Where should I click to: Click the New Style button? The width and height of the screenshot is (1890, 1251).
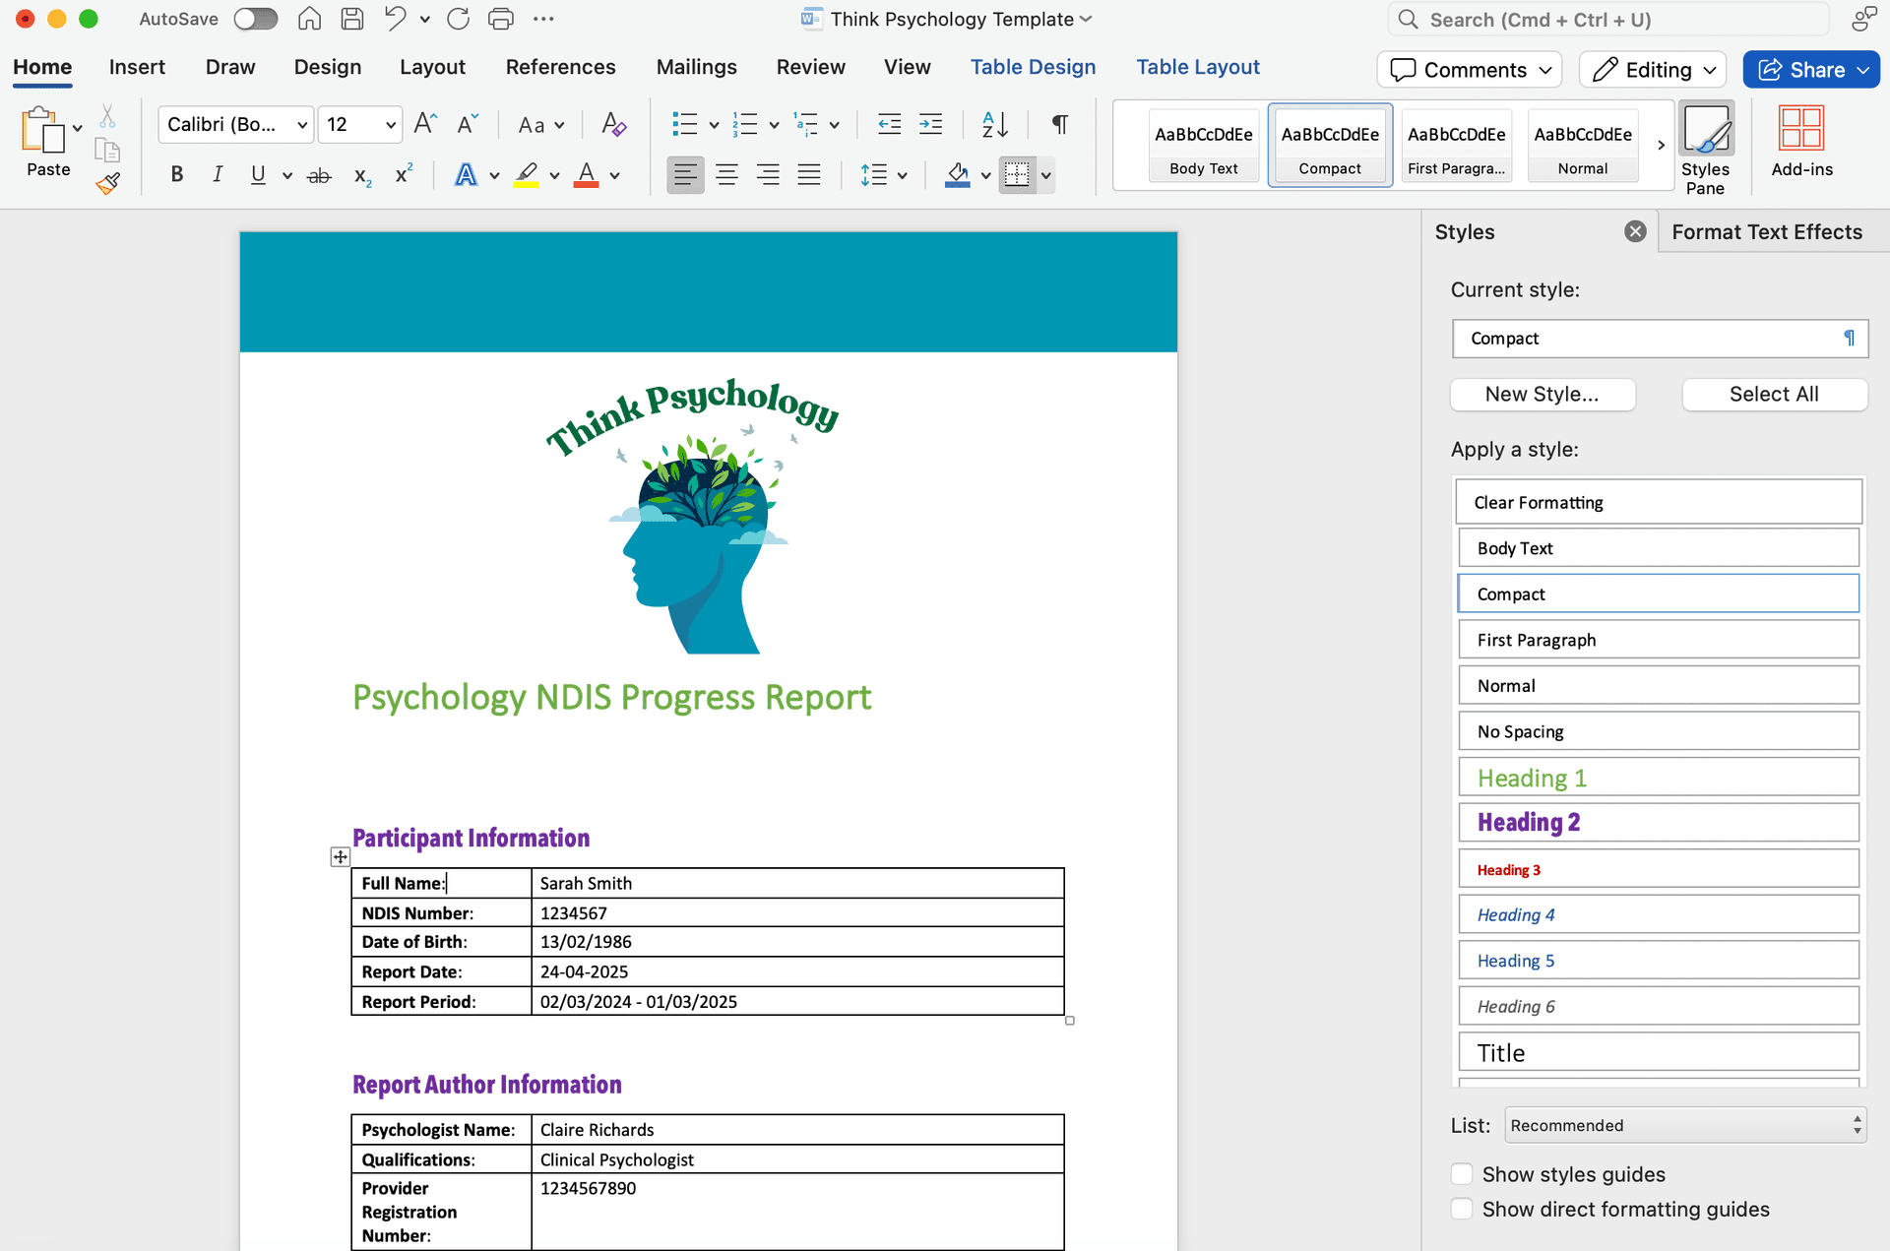click(1542, 394)
